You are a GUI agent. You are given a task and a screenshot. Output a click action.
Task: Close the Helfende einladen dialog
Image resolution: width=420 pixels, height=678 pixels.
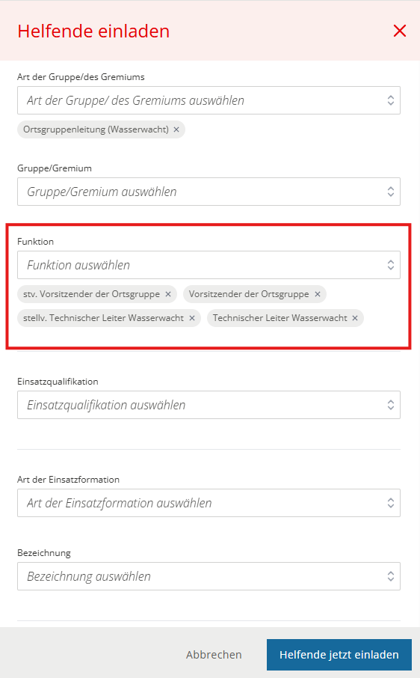[400, 31]
